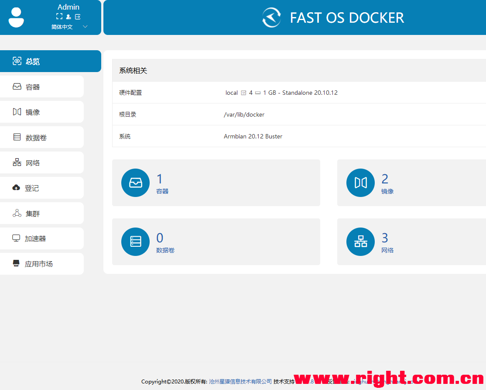Open the 数据卷 volumes sidebar item
This screenshot has height=390, width=486.
coord(42,137)
